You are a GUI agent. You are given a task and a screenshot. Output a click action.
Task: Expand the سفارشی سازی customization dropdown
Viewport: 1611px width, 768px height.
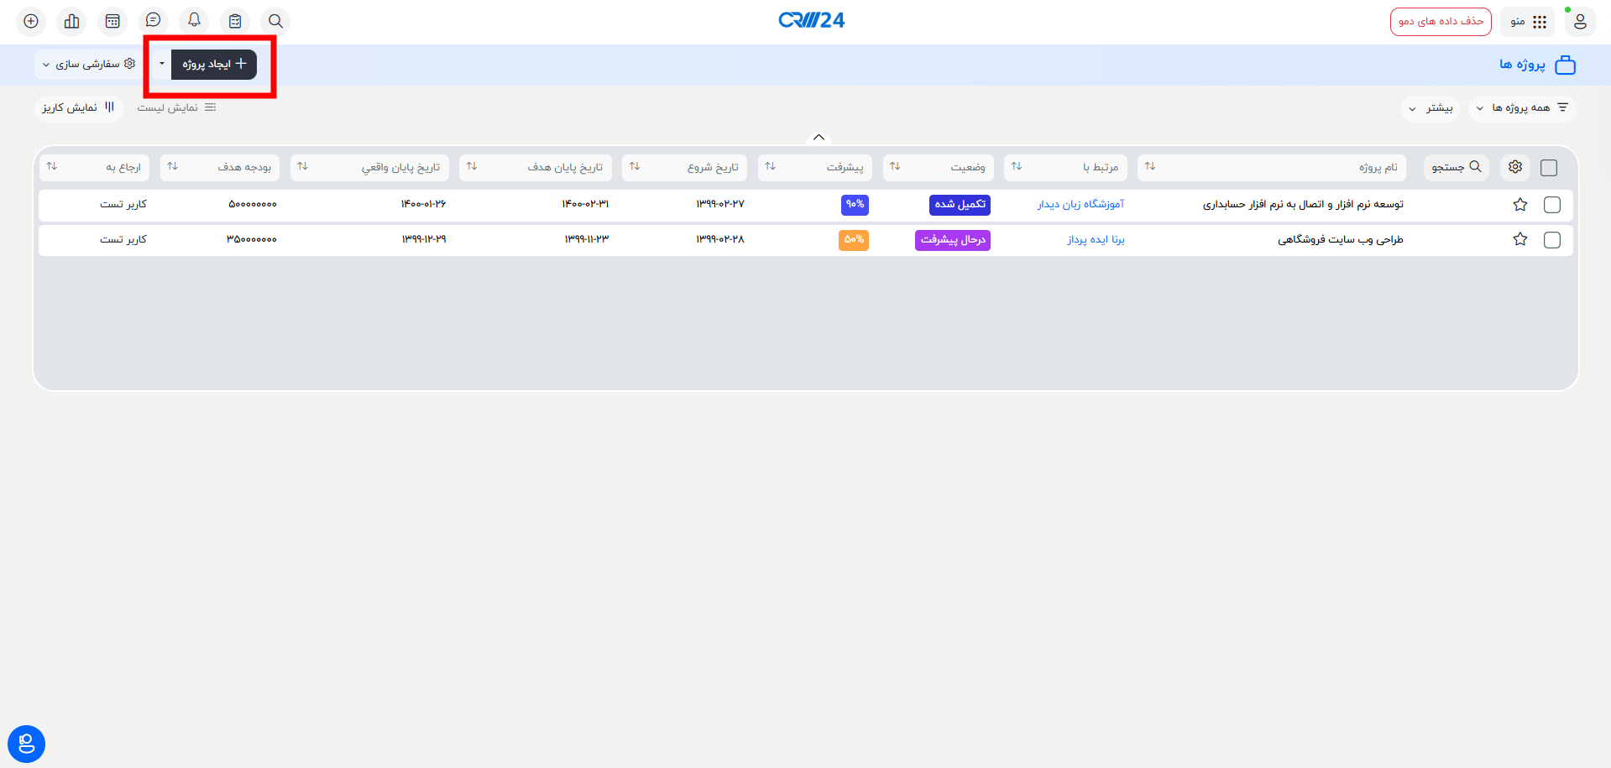[88, 64]
